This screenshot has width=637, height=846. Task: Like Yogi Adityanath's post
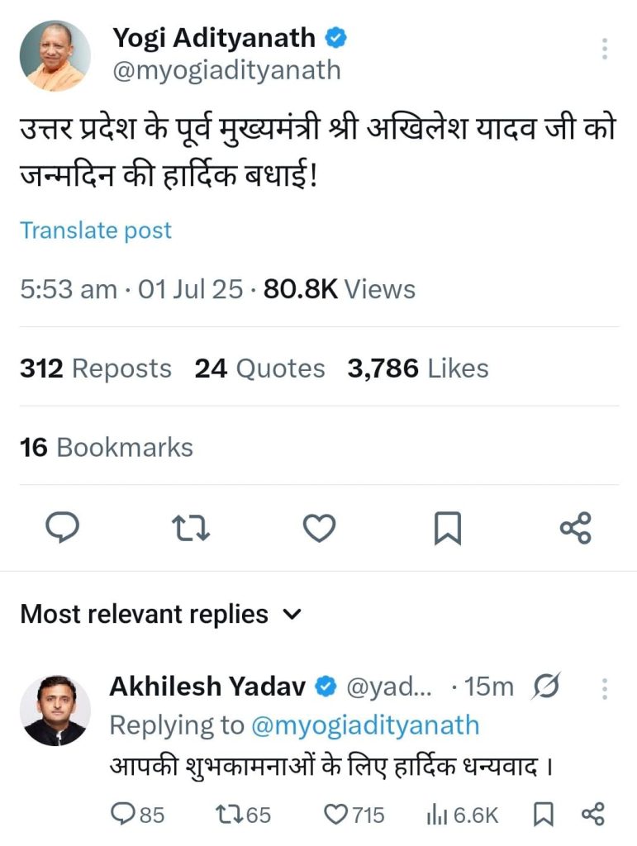319,528
